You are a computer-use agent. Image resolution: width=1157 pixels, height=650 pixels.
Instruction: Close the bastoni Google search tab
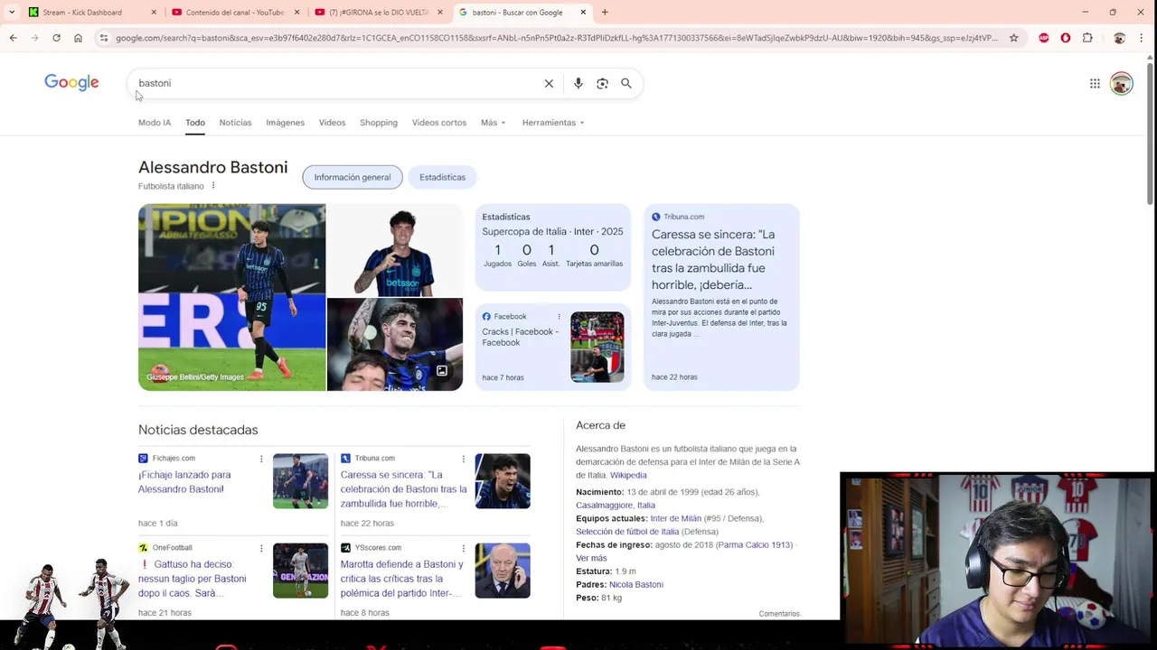(x=583, y=13)
